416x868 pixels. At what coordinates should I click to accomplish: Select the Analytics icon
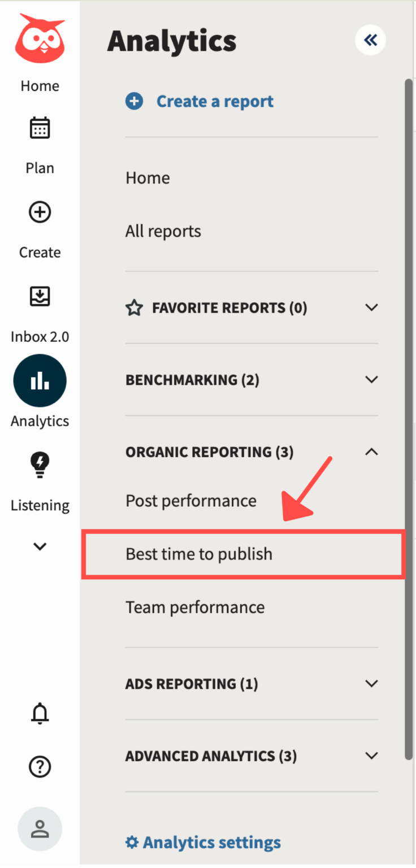coord(40,380)
